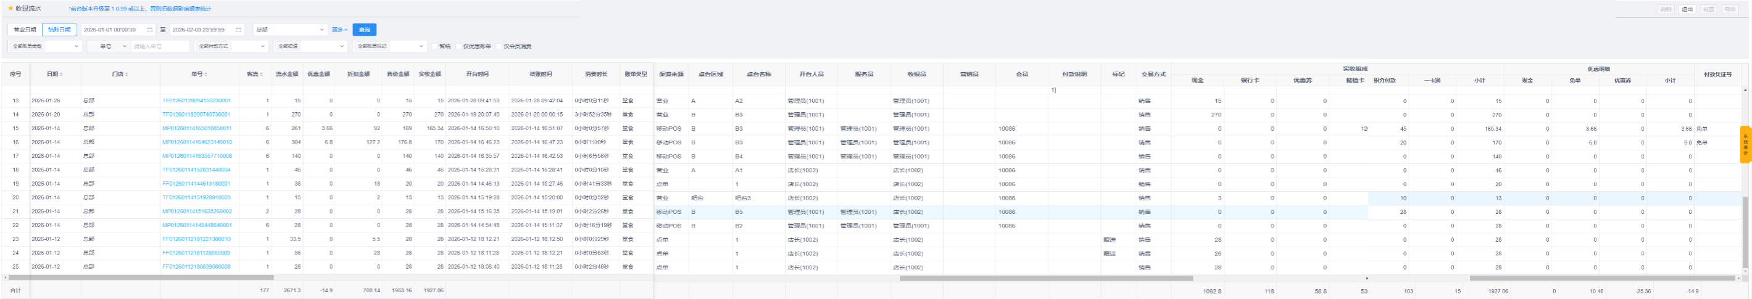Click the 请输入单号 input field
This screenshot has height=299, width=1752.
click(x=160, y=46)
